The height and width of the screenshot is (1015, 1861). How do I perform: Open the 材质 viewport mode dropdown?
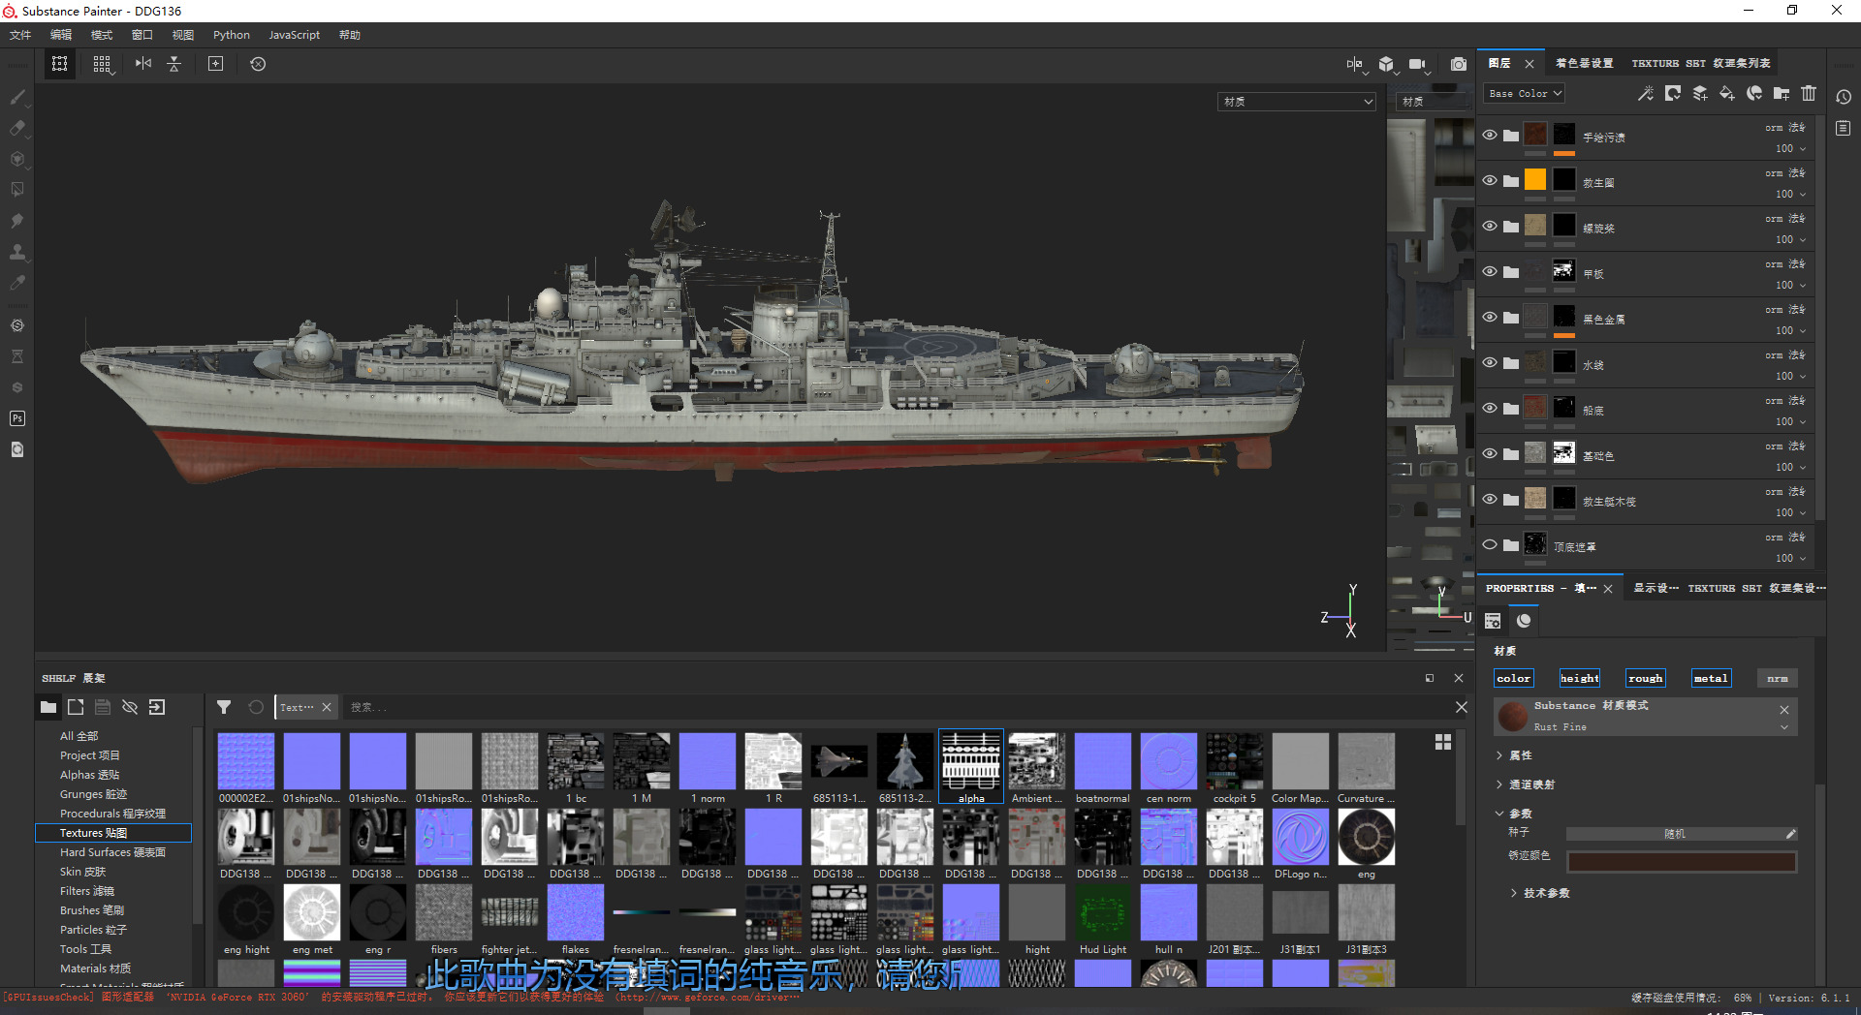tap(1297, 102)
